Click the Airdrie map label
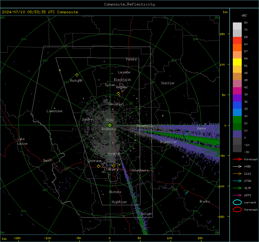259x242 pixels. [x=113, y=154]
